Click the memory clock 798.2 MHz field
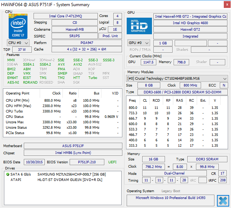 pos(153,167)
